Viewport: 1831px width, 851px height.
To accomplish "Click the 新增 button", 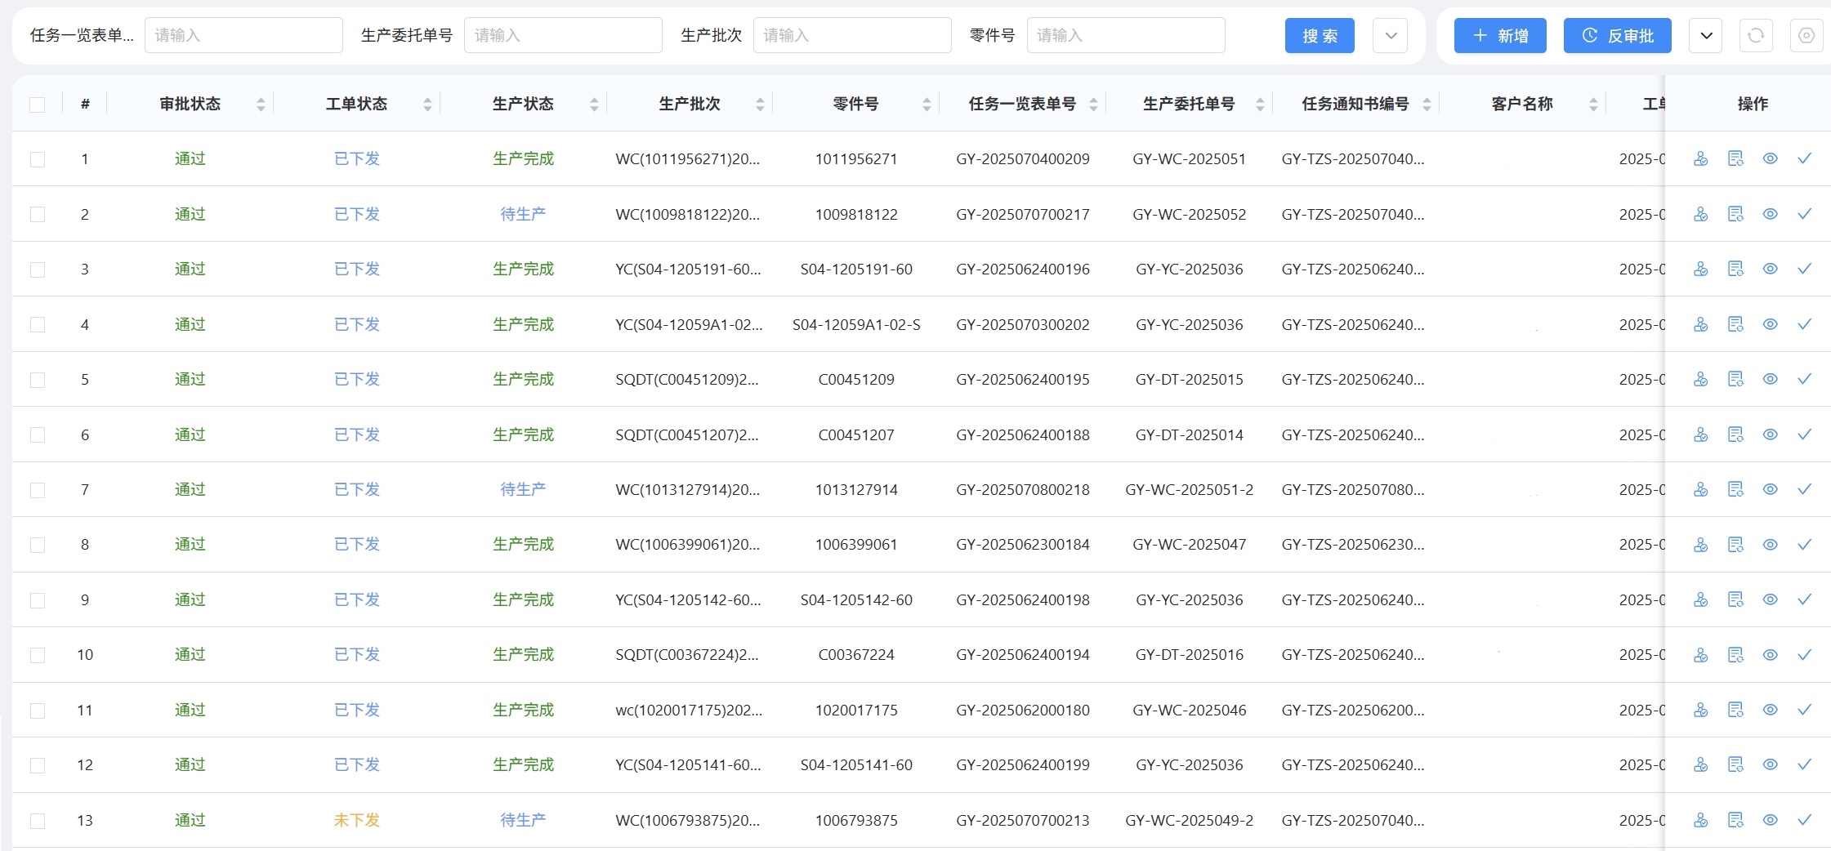I will point(1500,36).
